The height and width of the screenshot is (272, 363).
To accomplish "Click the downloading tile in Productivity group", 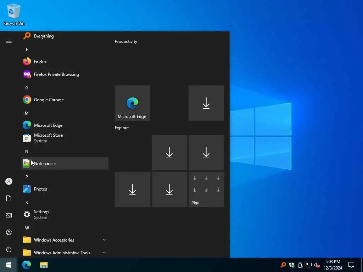I will click(206, 103).
